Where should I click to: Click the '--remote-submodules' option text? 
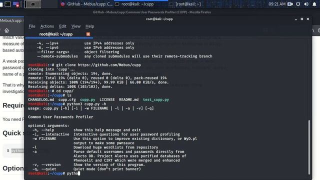click(57, 56)
